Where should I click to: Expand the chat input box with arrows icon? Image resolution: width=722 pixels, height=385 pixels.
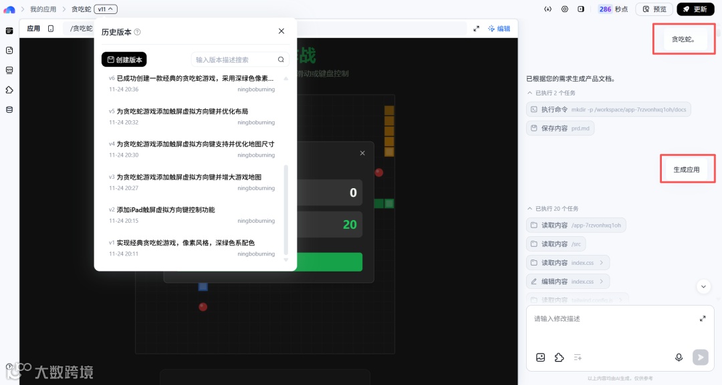[x=703, y=318]
